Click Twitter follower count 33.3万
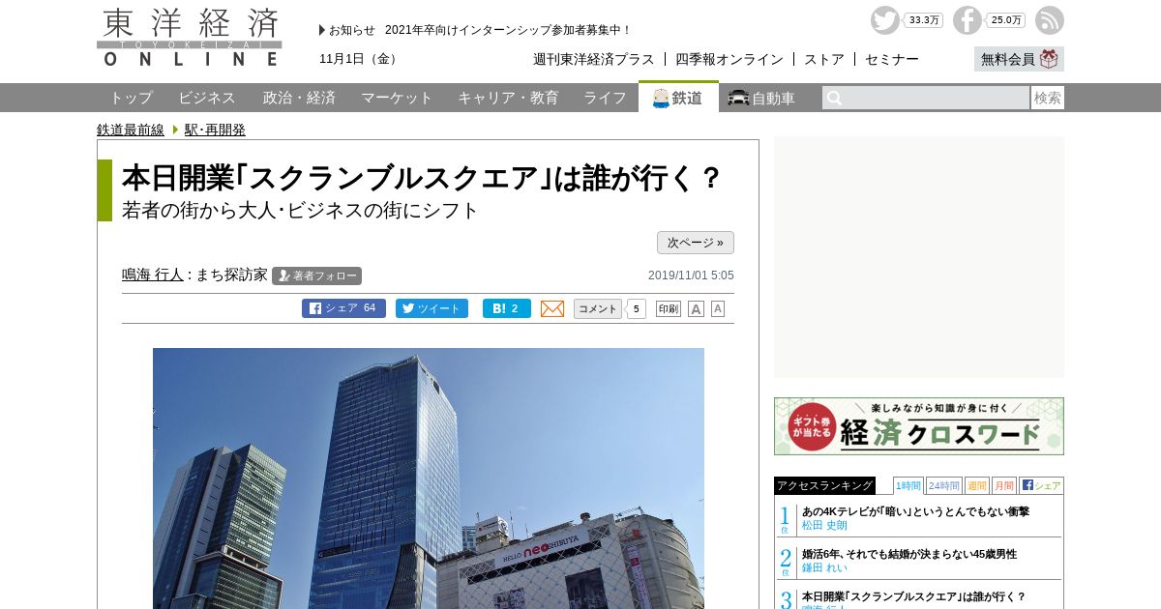Screen dimensions: 1161x609 924,20
